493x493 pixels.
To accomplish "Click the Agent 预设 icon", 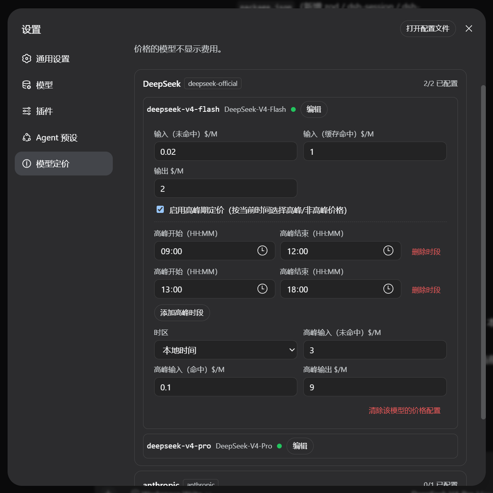I will 27,138.
